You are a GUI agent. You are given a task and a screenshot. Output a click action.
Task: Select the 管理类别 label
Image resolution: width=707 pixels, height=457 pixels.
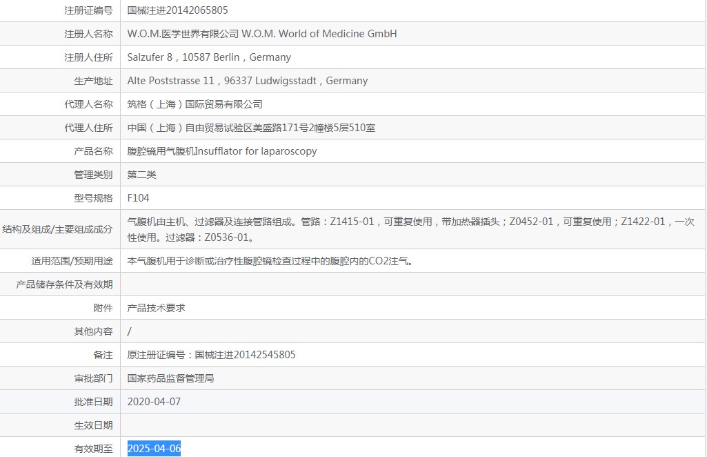pyautogui.click(x=93, y=175)
